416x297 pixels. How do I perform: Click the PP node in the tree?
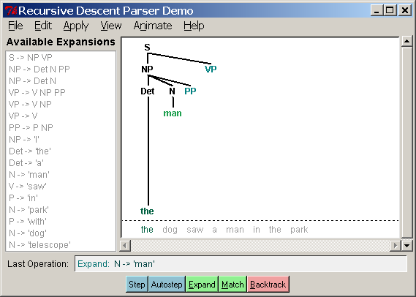(x=190, y=91)
